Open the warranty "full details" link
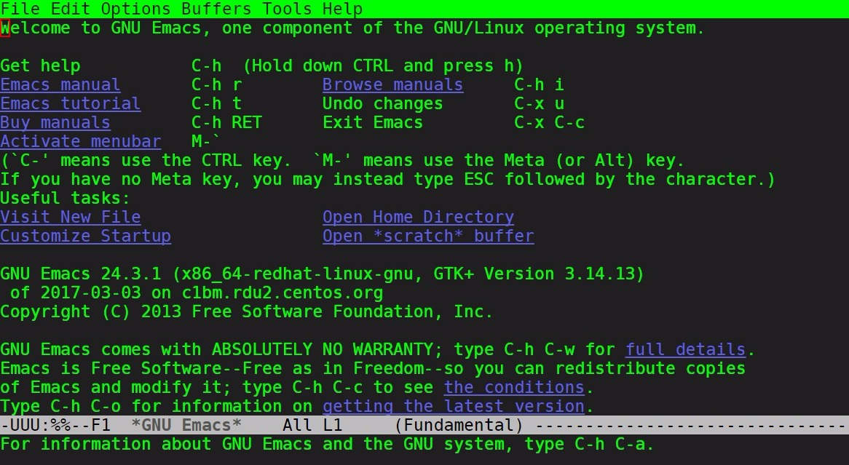The height and width of the screenshot is (465, 849). click(x=685, y=350)
